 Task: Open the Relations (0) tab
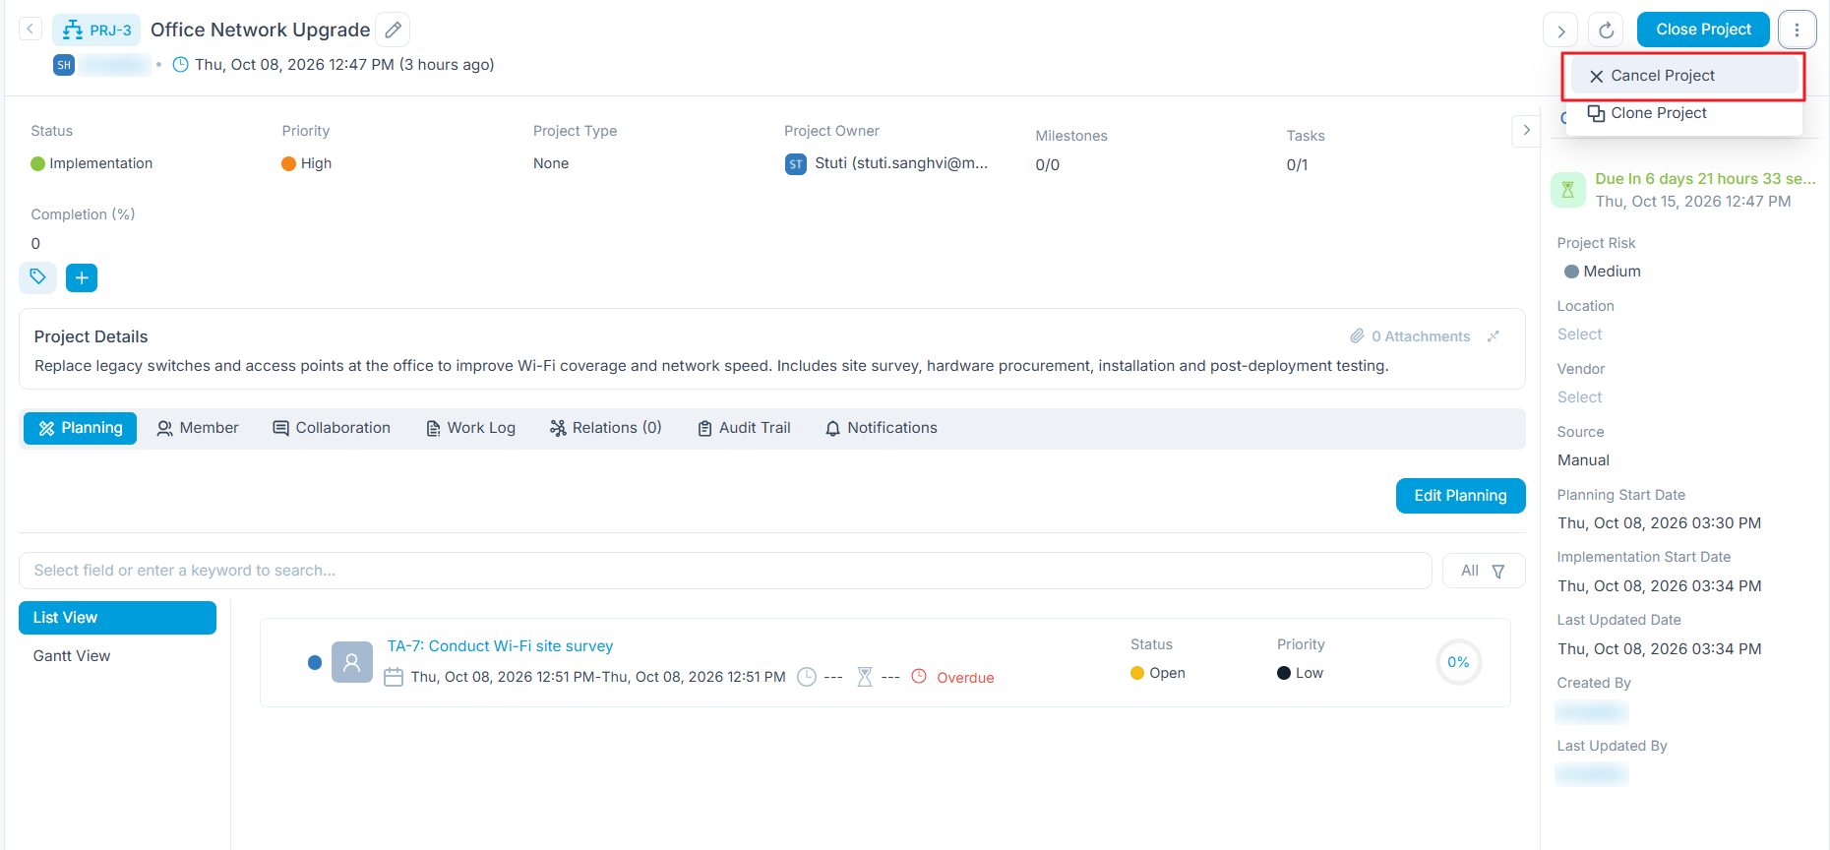(606, 428)
